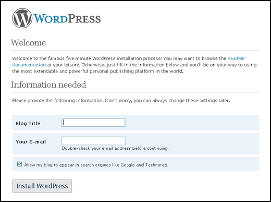Uncheck the allow search engines checkbox
271x202 pixels.
pyautogui.click(x=19, y=164)
